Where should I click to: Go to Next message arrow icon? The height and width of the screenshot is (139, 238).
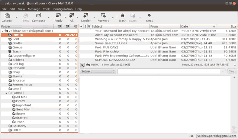pos(149,16)
